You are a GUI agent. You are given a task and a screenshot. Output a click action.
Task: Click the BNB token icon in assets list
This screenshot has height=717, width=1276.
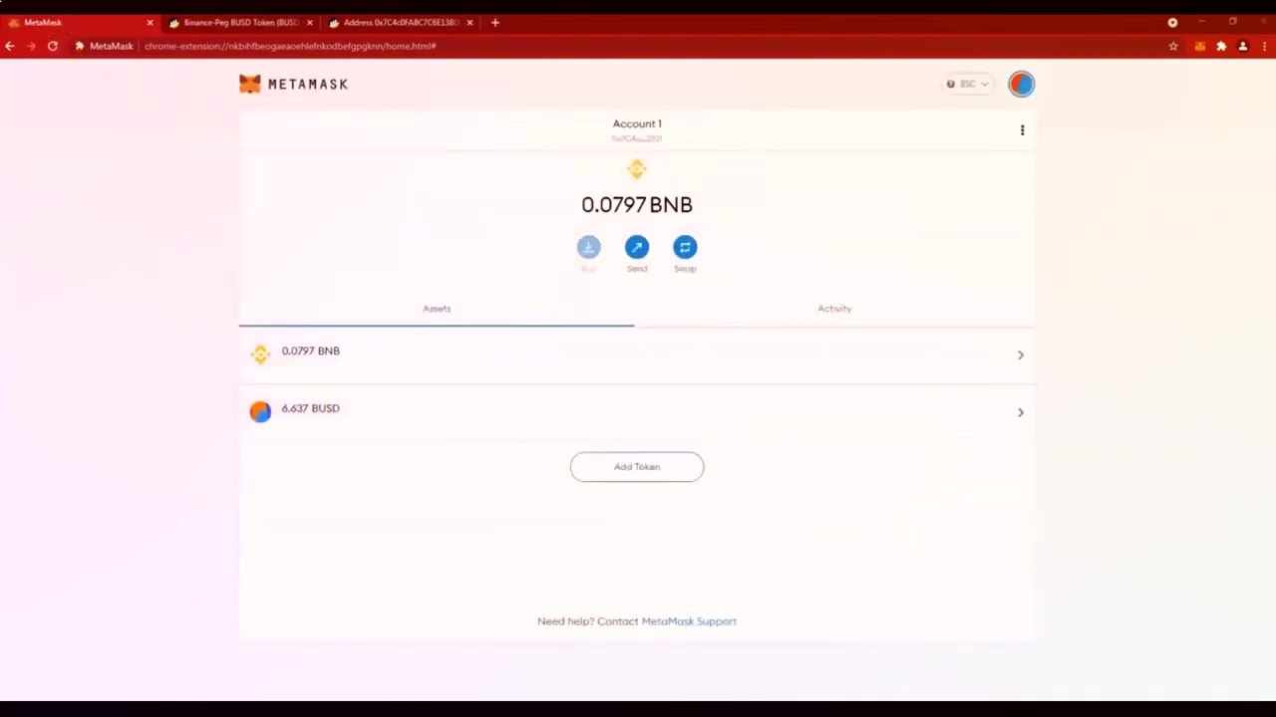(x=260, y=355)
